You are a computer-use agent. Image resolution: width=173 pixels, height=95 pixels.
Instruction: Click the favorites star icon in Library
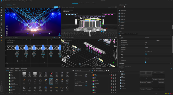pos(73,71)
